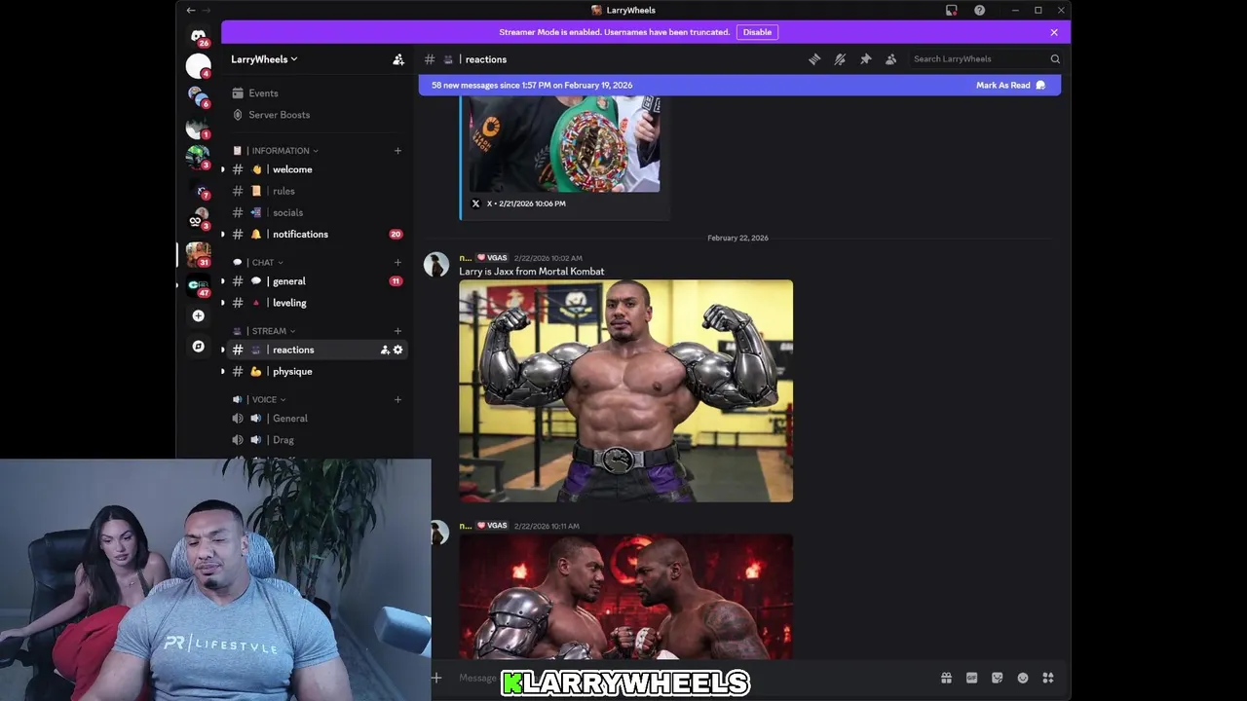Open apps icon in message bar
Viewport: 1247px width, 701px height.
[1048, 678]
